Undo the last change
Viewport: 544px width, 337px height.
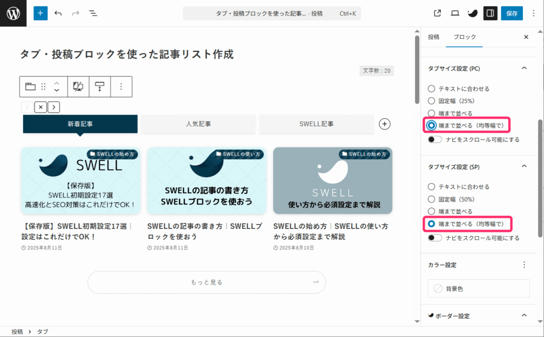pyautogui.click(x=58, y=13)
